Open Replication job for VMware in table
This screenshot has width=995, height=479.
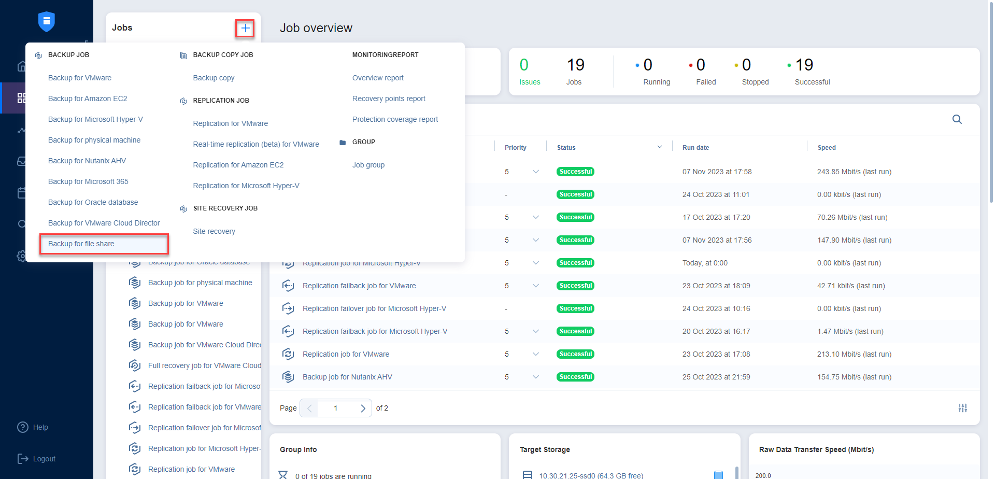coord(346,354)
